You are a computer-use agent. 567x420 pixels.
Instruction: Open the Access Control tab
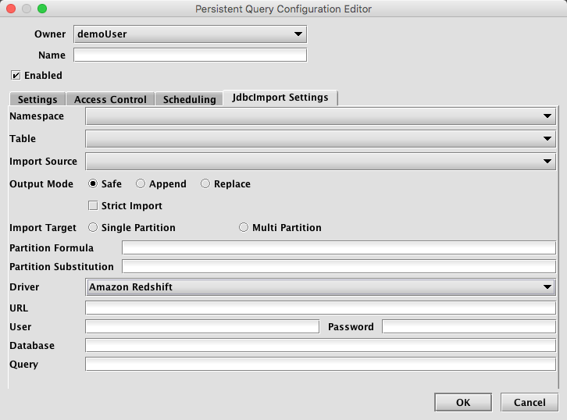[x=110, y=99]
